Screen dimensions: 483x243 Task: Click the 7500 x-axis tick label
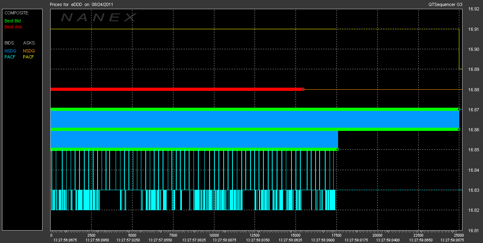[x=173, y=236]
